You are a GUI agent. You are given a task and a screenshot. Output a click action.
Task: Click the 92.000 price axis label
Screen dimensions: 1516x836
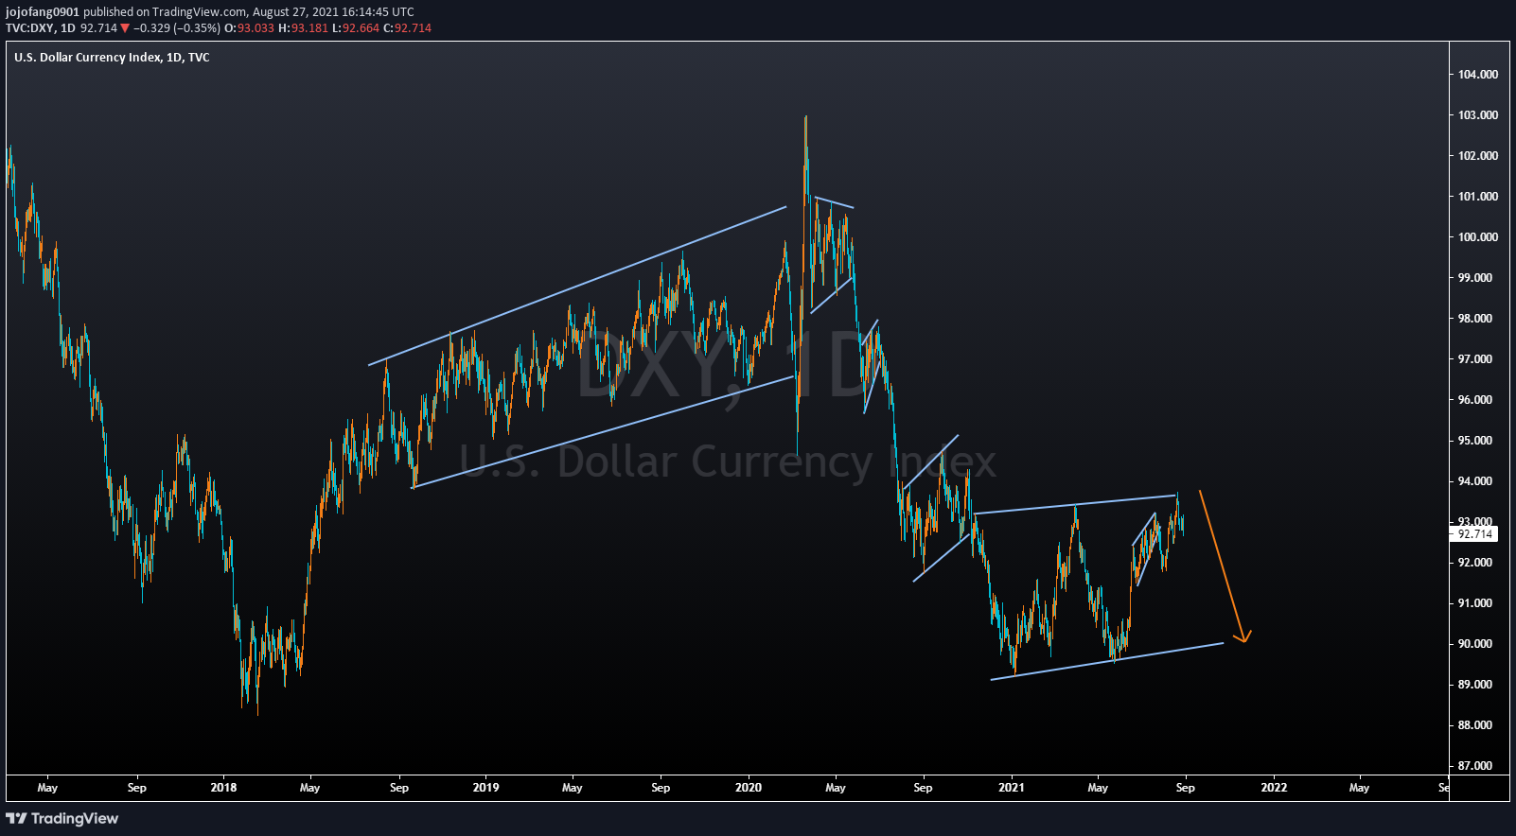tap(1477, 563)
